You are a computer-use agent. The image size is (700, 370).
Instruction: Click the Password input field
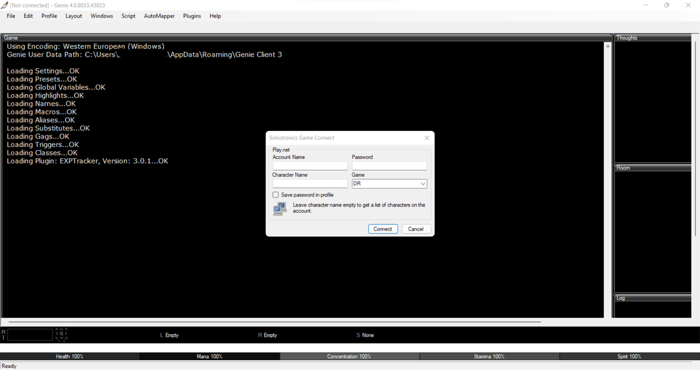[x=389, y=166]
